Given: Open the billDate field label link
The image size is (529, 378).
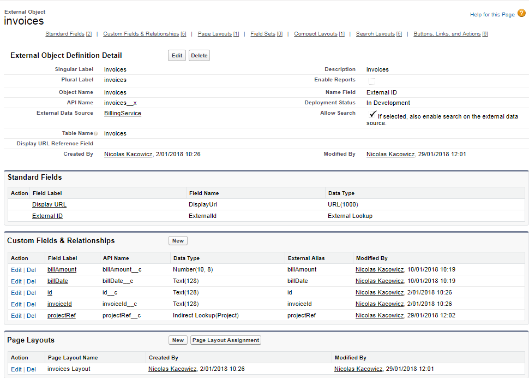Looking at the screenshot, I should [58, 281].
